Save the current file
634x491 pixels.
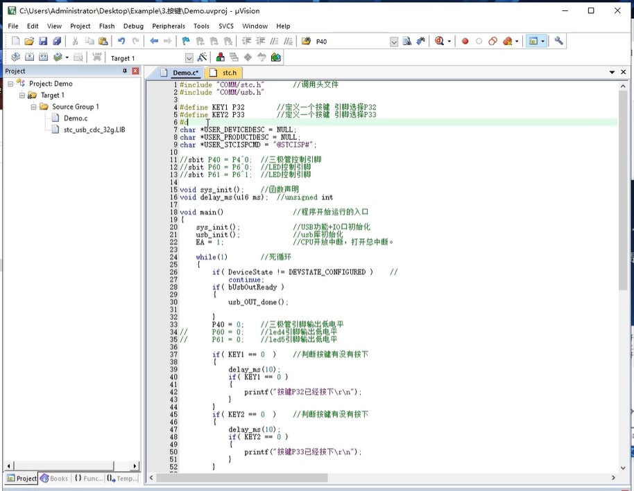click(43, 41)
